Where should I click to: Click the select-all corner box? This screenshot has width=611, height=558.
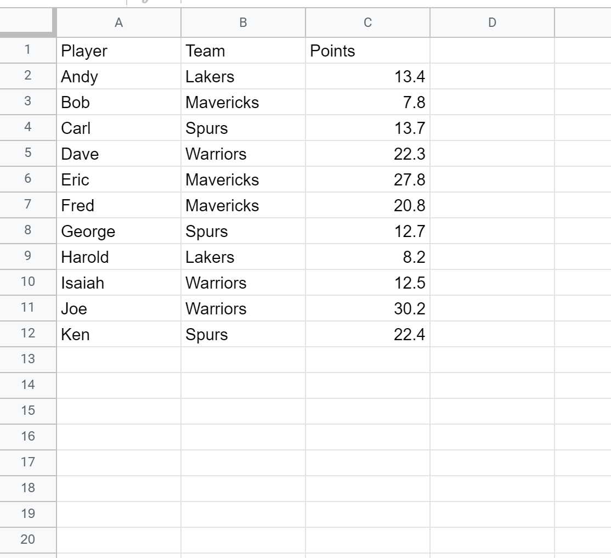27,22
